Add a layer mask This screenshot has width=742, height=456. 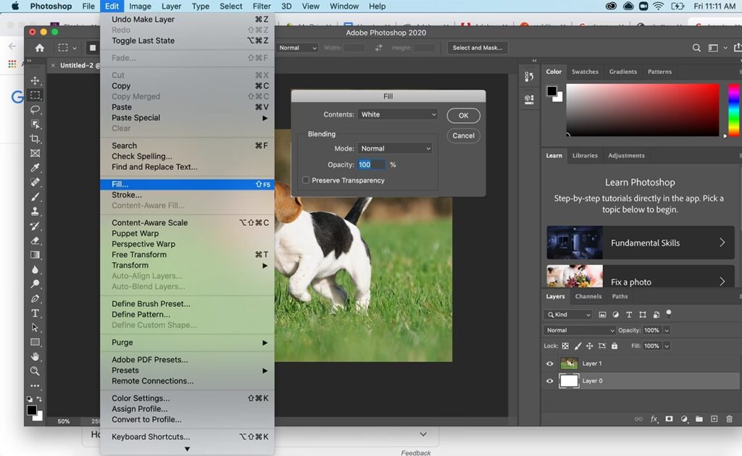[669, 419]
